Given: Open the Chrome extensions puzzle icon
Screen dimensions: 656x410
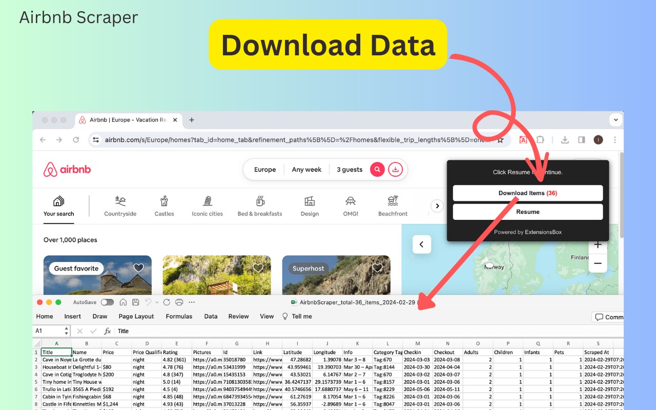Looking at the screenshot, I should (x=540, y=140).
